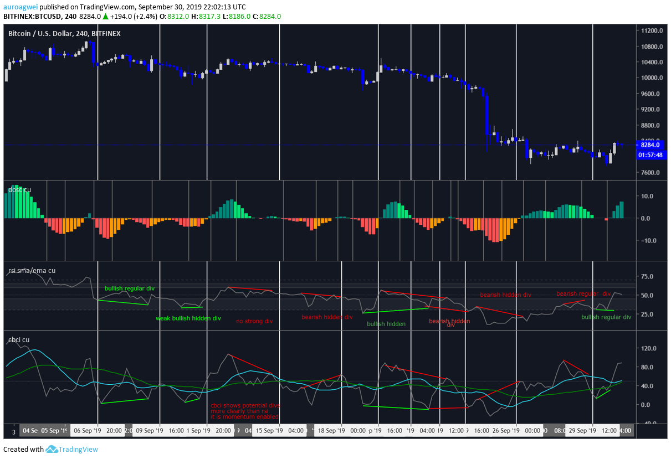This screenshot has width=671, height=459.
Task: Select the 'rsi sma/ema cu' indicator label
Action: click(x=32, y=271)
